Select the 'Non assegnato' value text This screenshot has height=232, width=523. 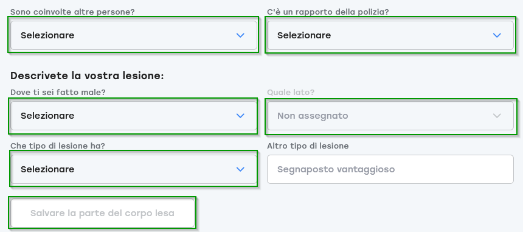tap(313, 116)
